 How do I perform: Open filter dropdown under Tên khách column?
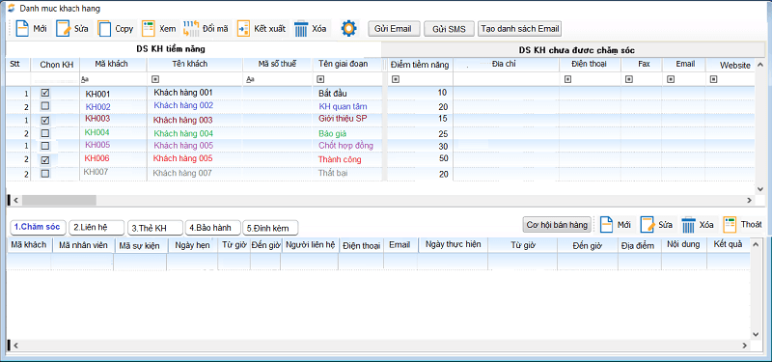pyautogui.click(x=155, y=79)
